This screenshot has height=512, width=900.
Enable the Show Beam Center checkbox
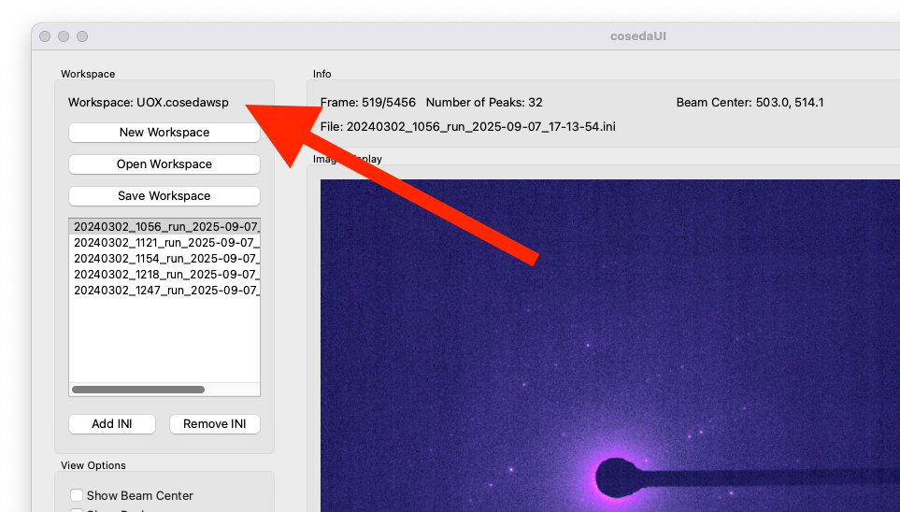(77, 495)
